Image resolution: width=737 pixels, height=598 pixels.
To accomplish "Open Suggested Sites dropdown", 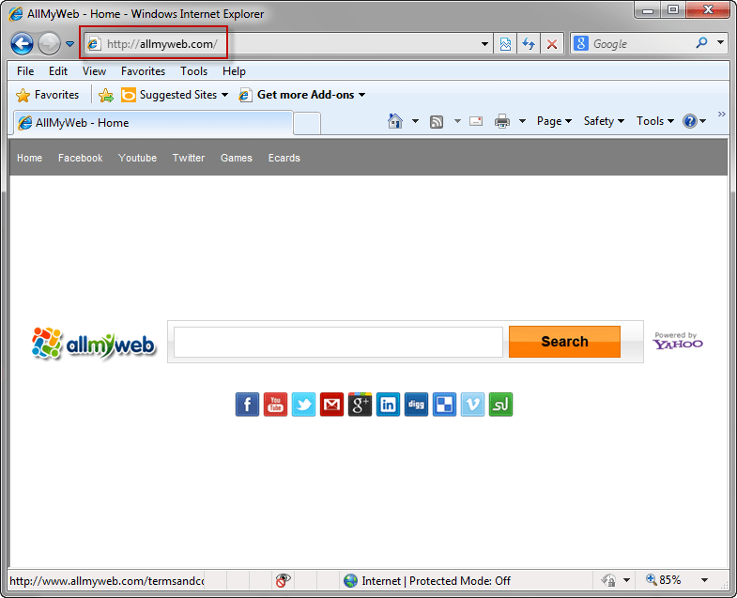I will tap(175, 95).
